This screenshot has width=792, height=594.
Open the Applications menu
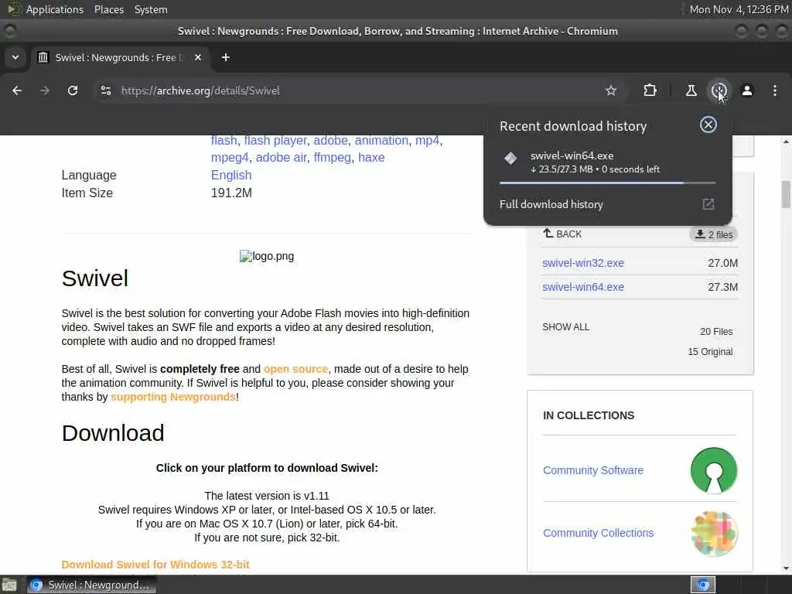(55, 9)
